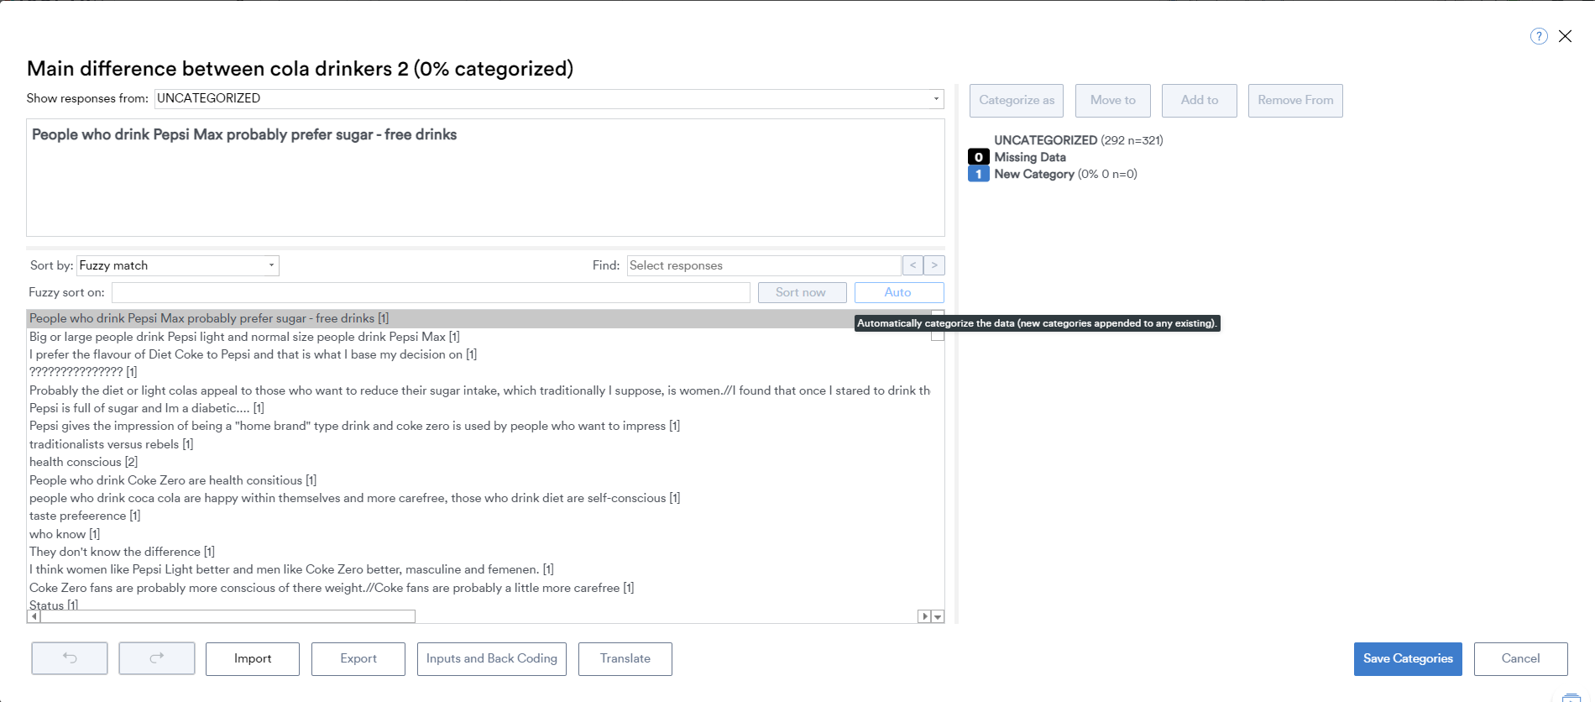Go to previous find result

(x=913, y=265)
